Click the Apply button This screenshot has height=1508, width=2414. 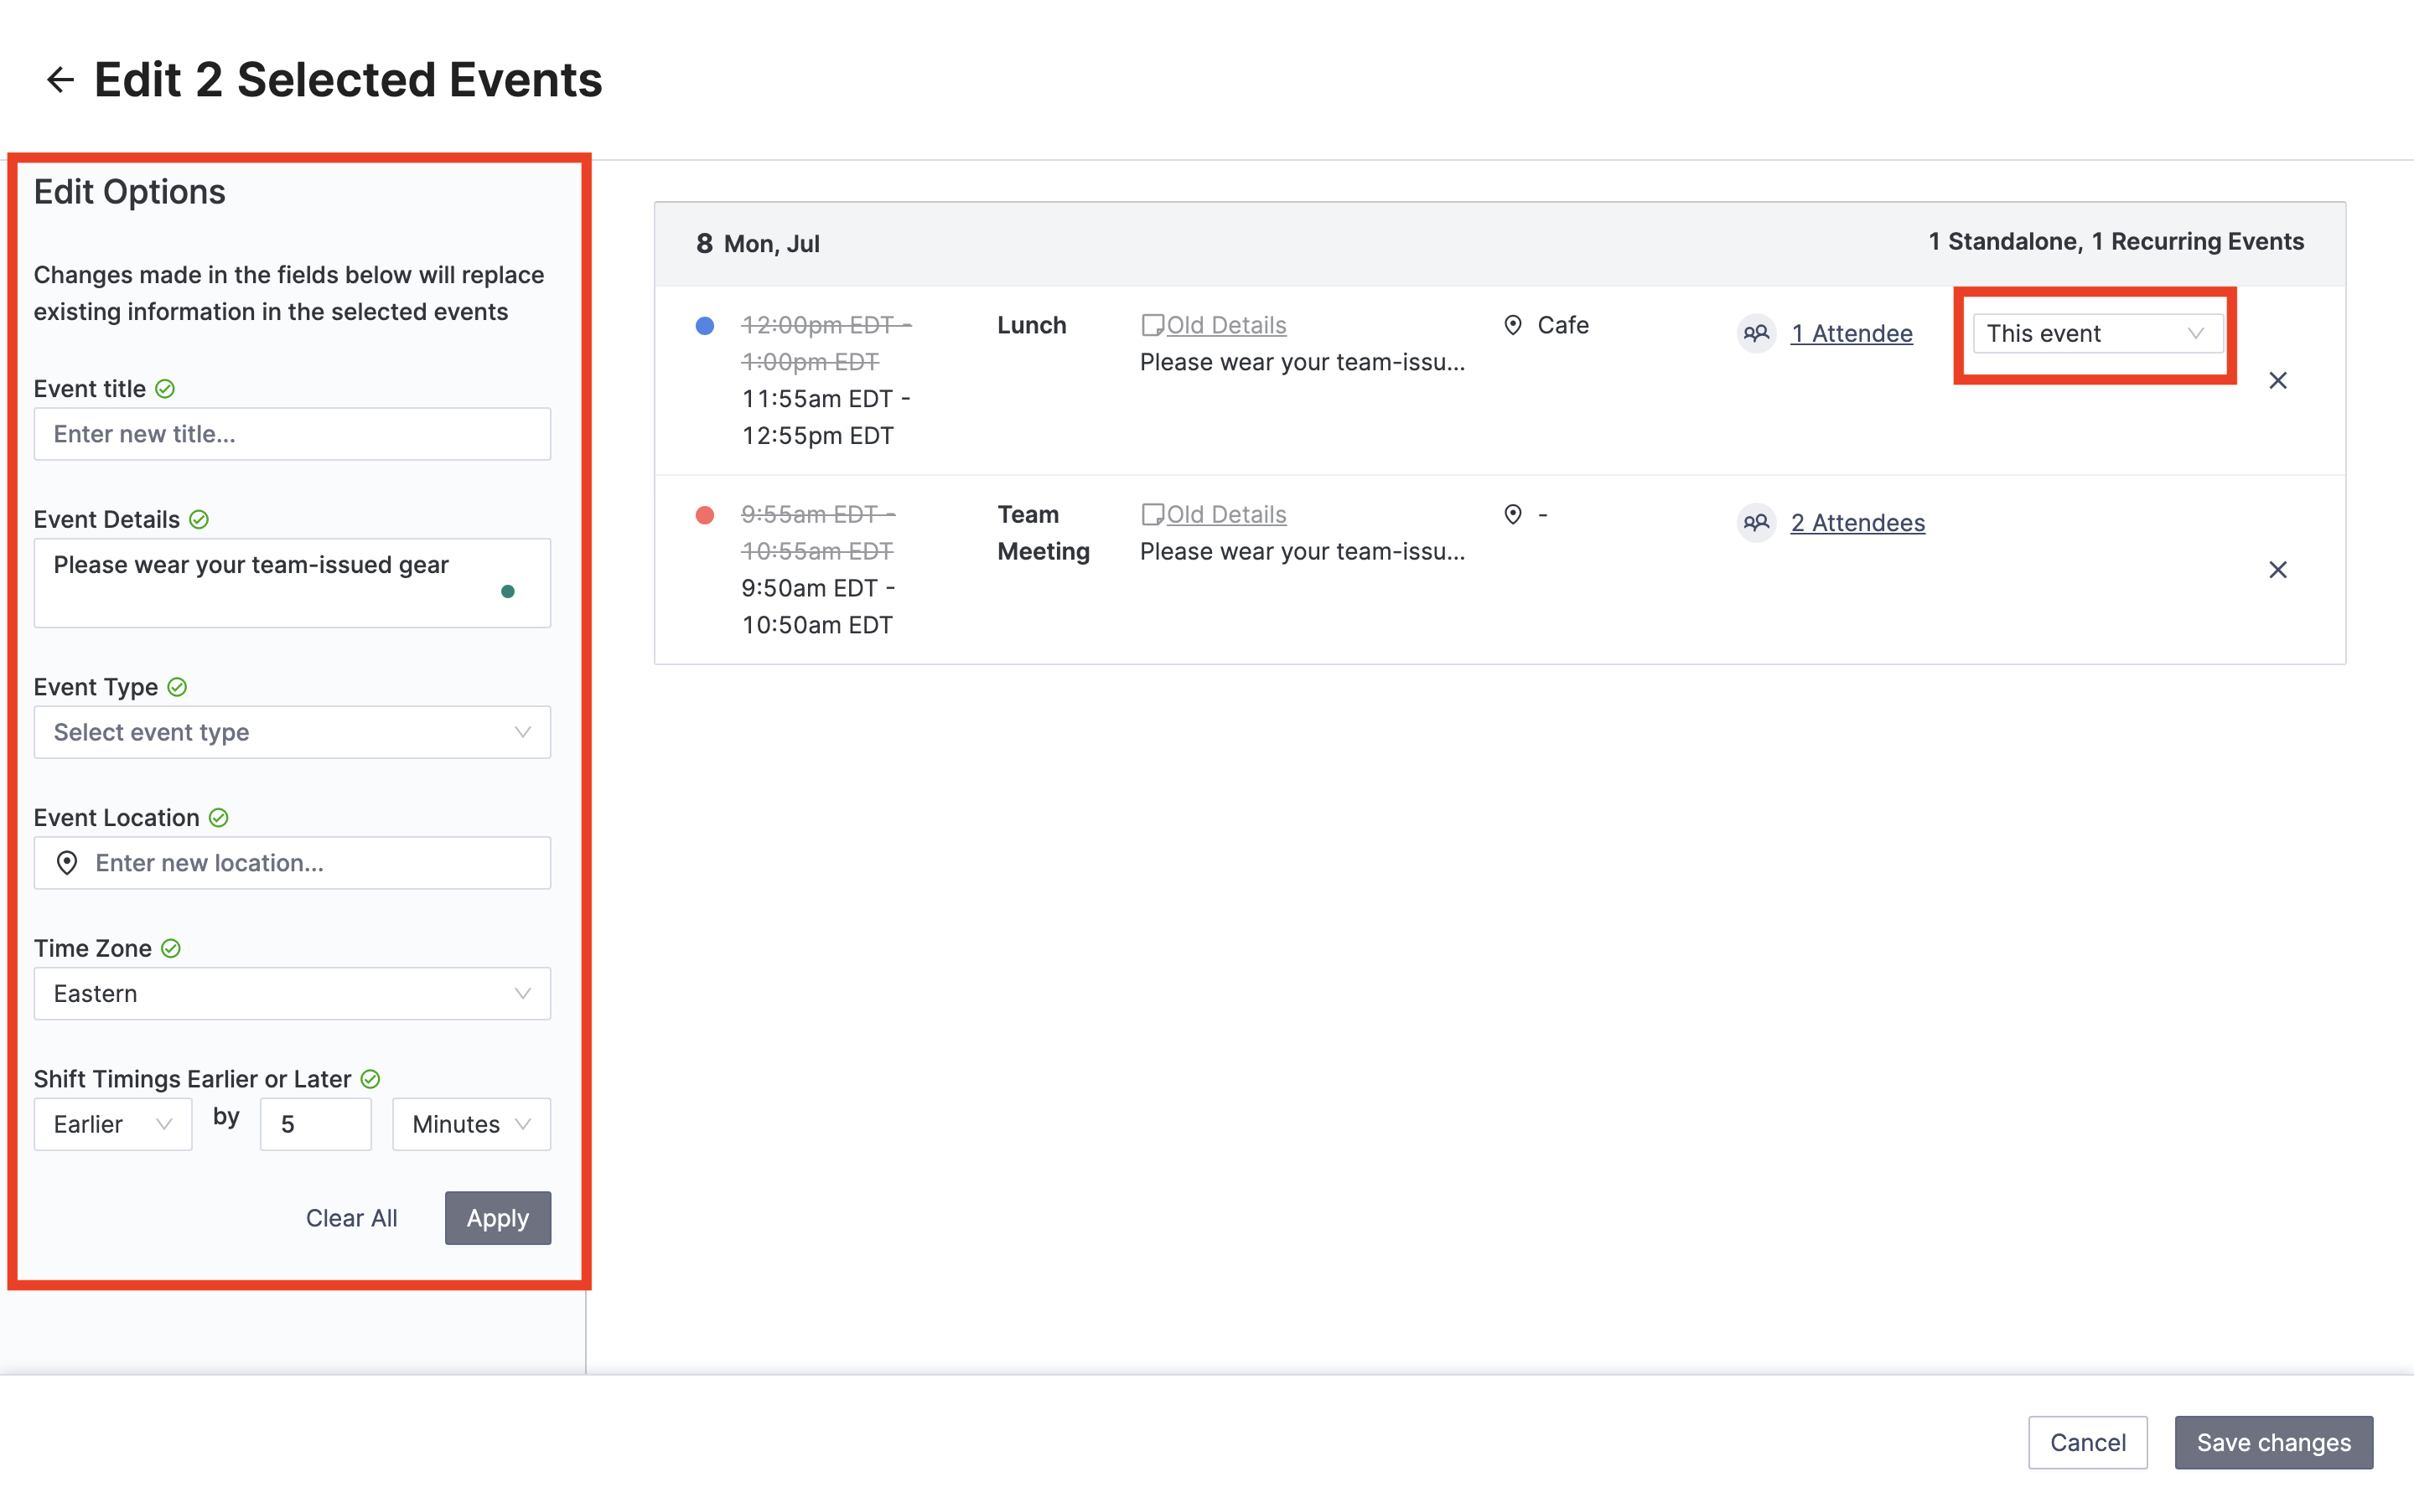coord(498,1218)
